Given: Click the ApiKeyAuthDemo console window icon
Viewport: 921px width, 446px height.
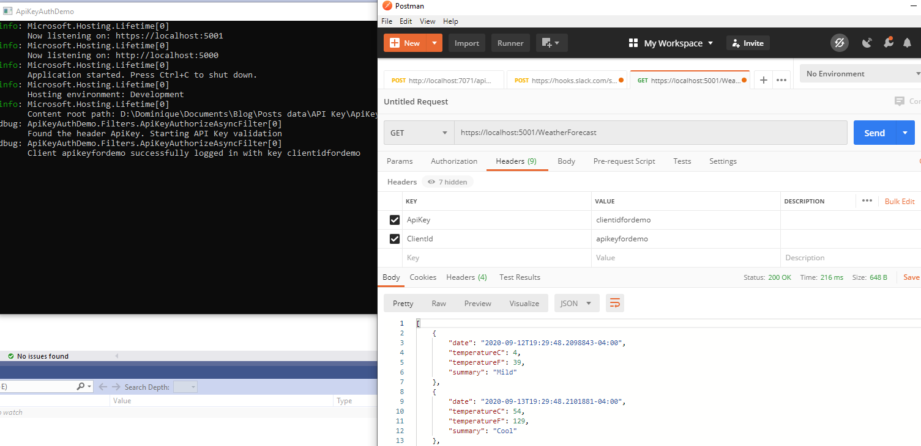Looking at the screenshot, I should [x=7, y=11].
